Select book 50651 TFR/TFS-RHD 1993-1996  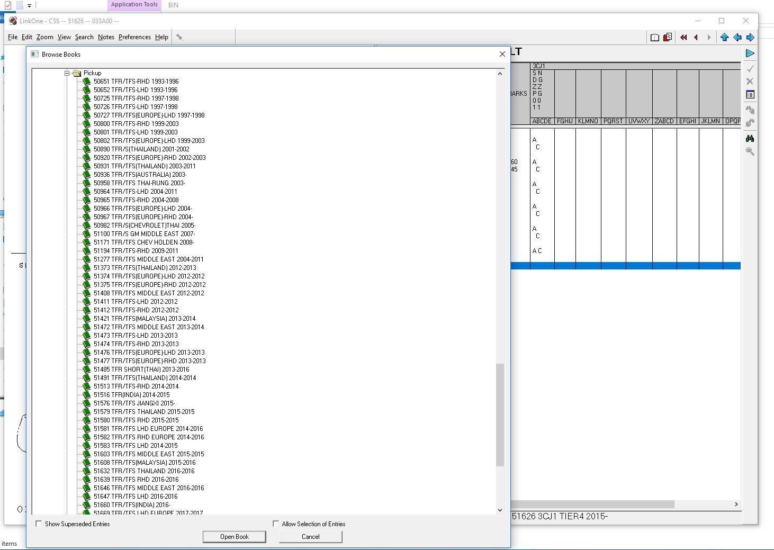tap(136, 82)
